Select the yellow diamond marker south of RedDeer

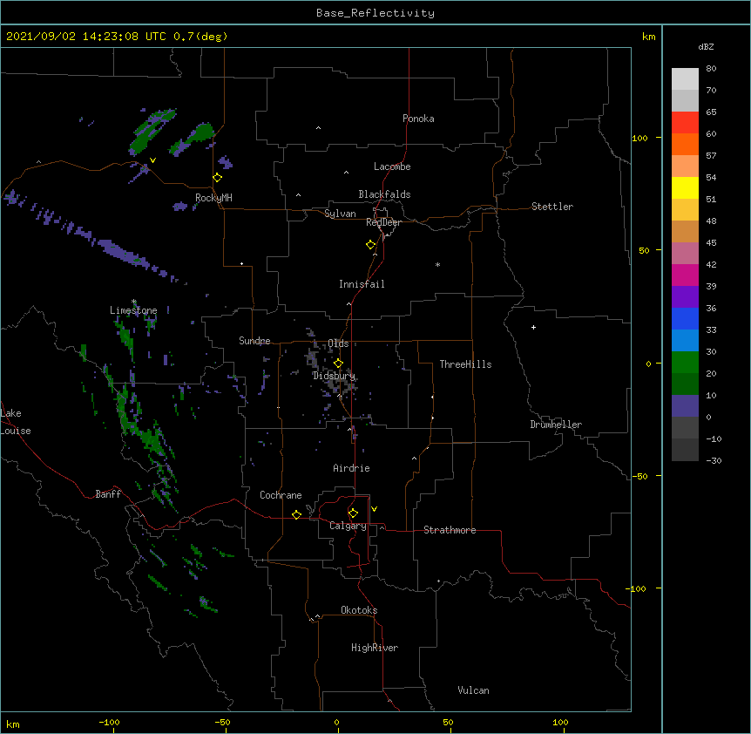tap(371, 245)
